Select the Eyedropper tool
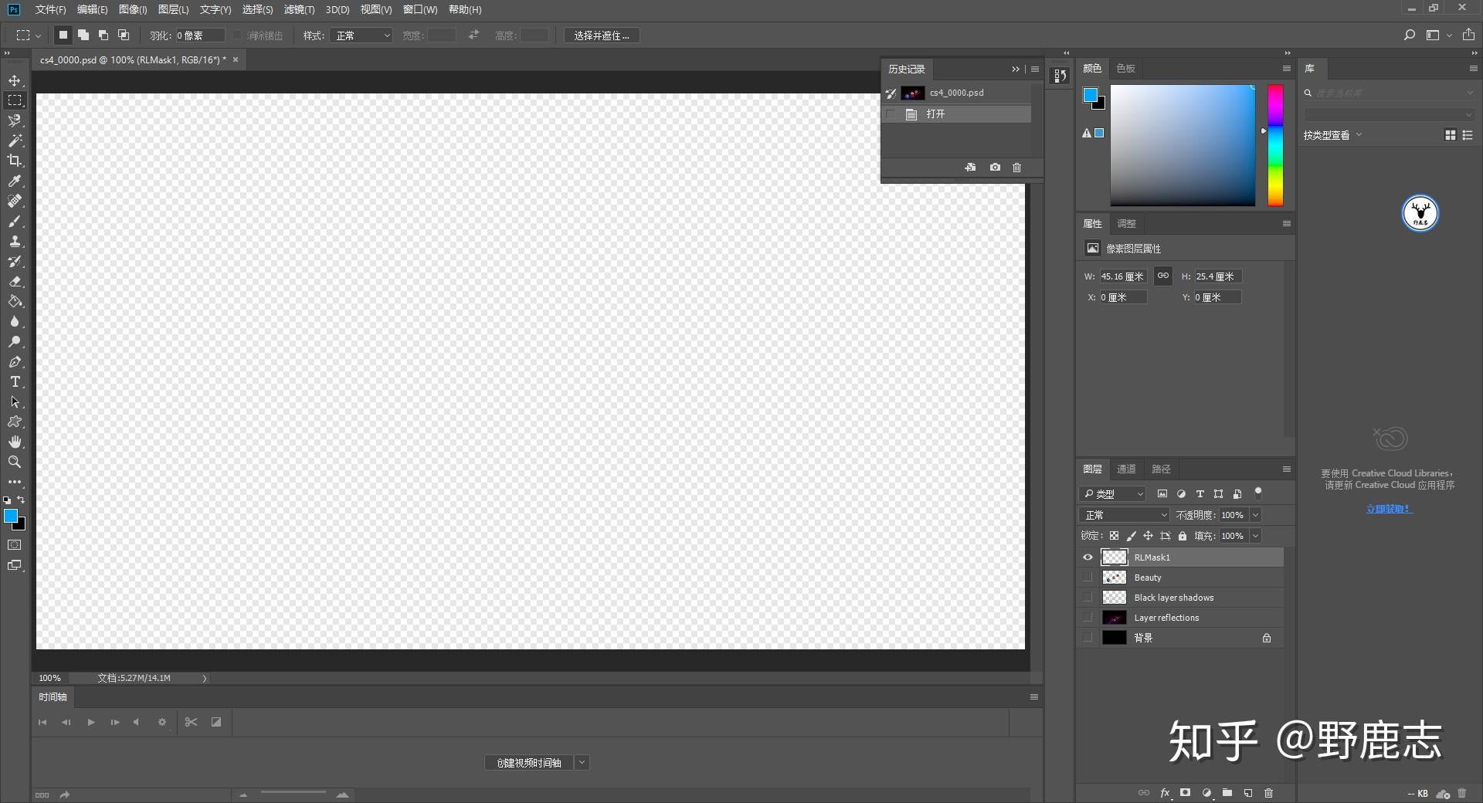This screenshot has width=1483, height=803. tap(15, 181)
